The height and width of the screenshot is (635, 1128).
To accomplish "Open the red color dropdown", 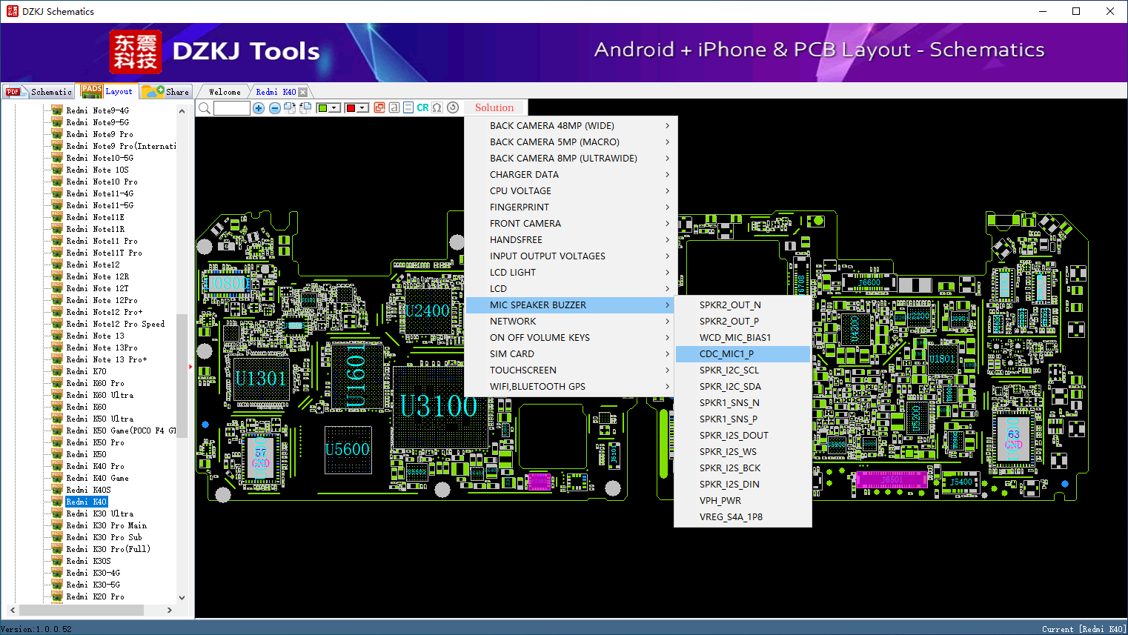I will [x=362, y=108].
